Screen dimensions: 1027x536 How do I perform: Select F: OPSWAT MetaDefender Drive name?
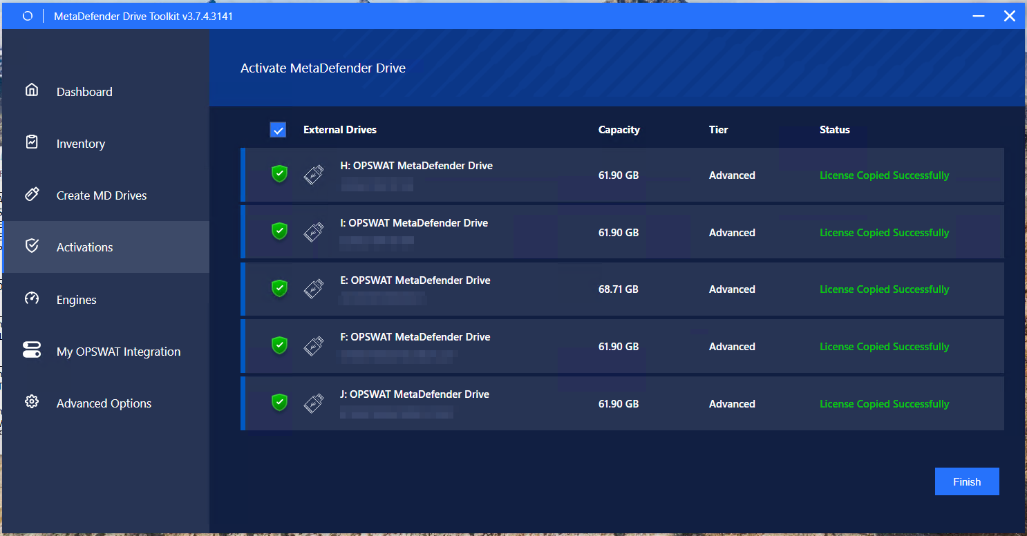pos(415,337)
